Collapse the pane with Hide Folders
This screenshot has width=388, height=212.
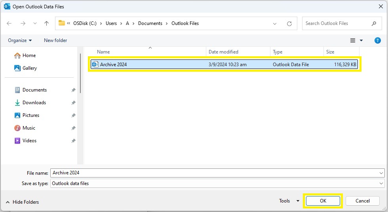(22, 202)
